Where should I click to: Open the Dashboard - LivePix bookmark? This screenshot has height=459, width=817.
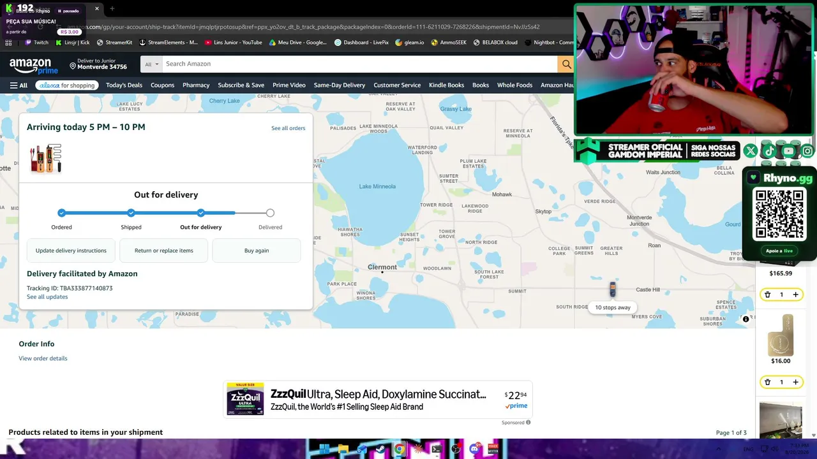click(x=362, y=43)
